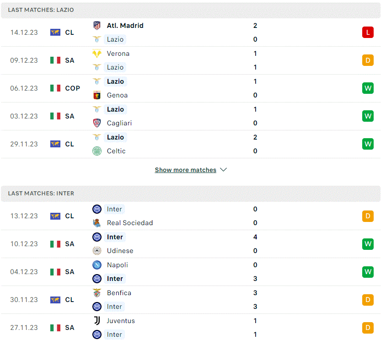Screen dimensions: 386x340
Task: Click the Juventus club crest icon
Action: (x=97, y=321)
